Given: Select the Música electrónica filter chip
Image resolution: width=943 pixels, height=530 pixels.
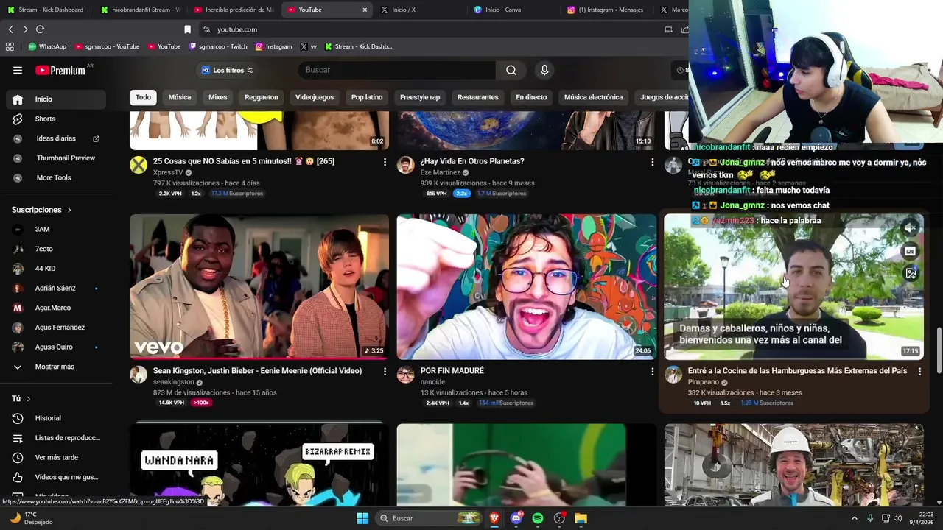Looking at the screenshot, I should coord(593,97).
